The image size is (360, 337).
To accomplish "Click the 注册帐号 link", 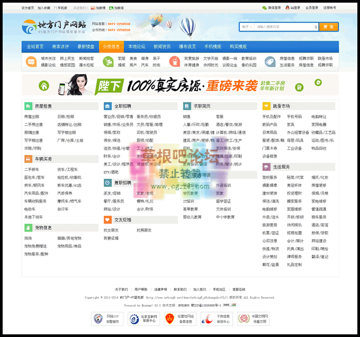I will pos(330,8).
